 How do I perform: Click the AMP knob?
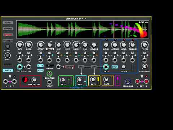(x=58, y=45)
